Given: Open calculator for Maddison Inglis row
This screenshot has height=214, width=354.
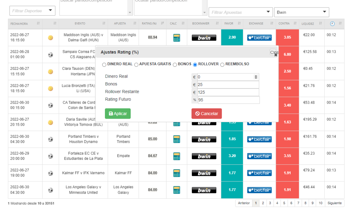Looking at the screenshot, I should tap(177, 38).
